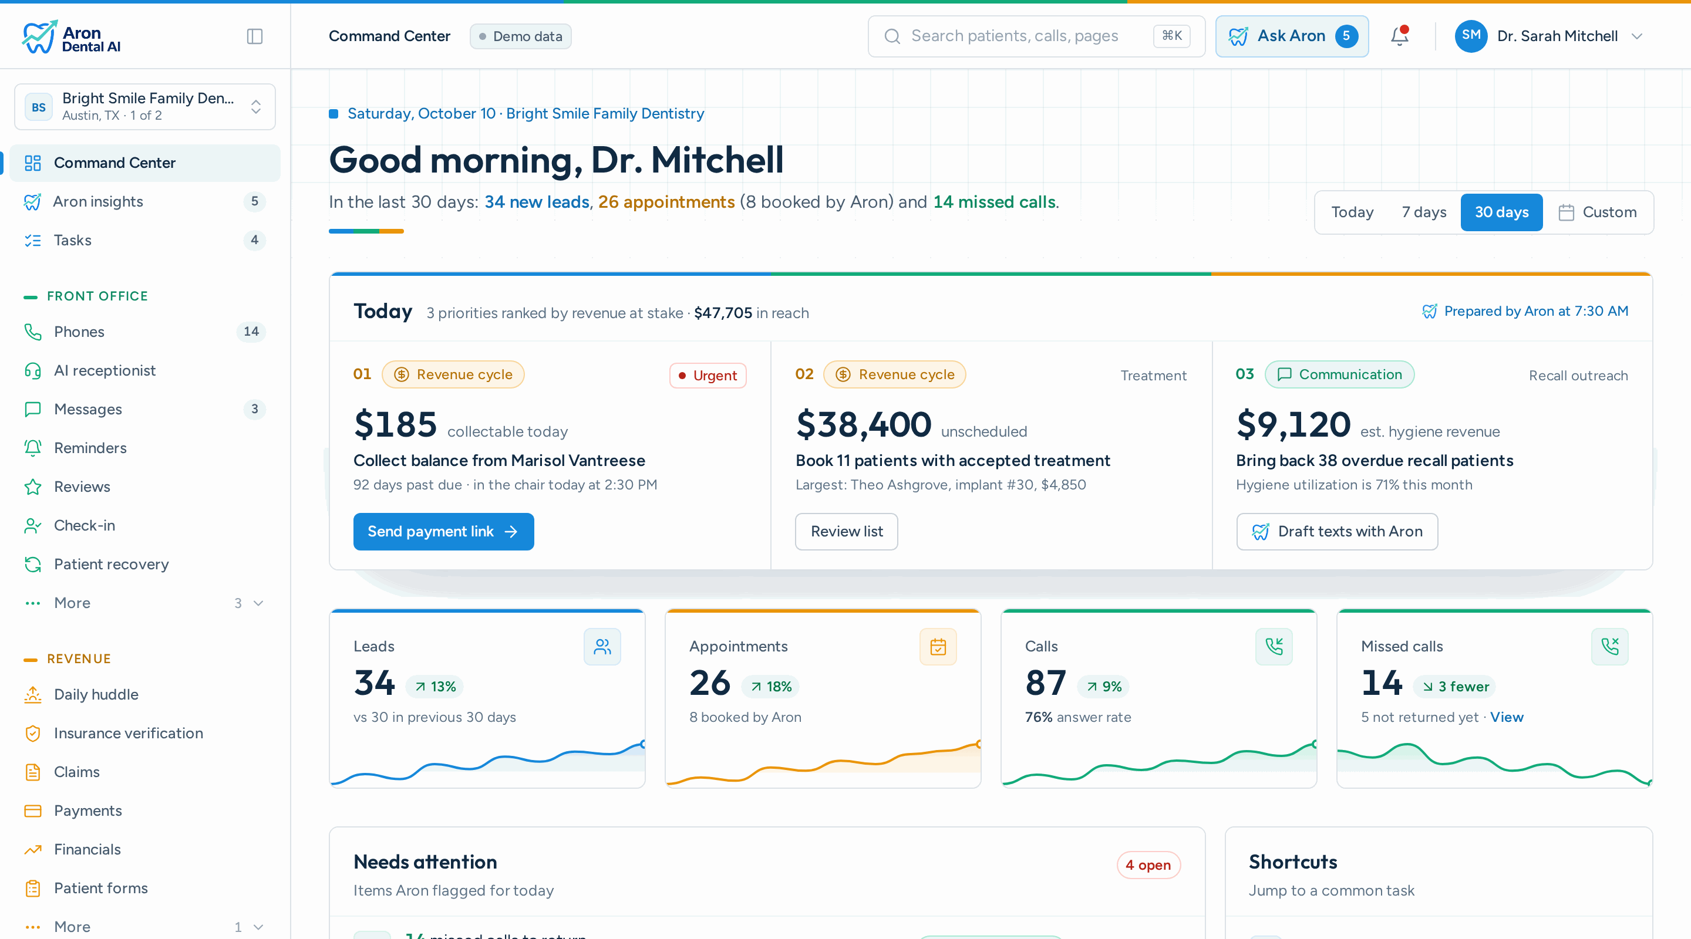Click SM user avatar
This screenshot has height=939, width=1691.
(1470, 36)
